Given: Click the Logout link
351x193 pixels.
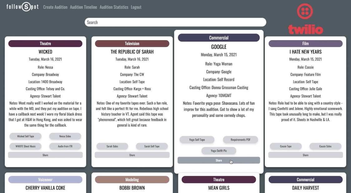Looking at the screenshot, I should point(136,7).
